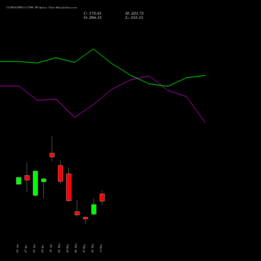Click the tiny red candle for 07 May
The width and height of the screenshot is (261, 261).
click(x=86, y=218)
